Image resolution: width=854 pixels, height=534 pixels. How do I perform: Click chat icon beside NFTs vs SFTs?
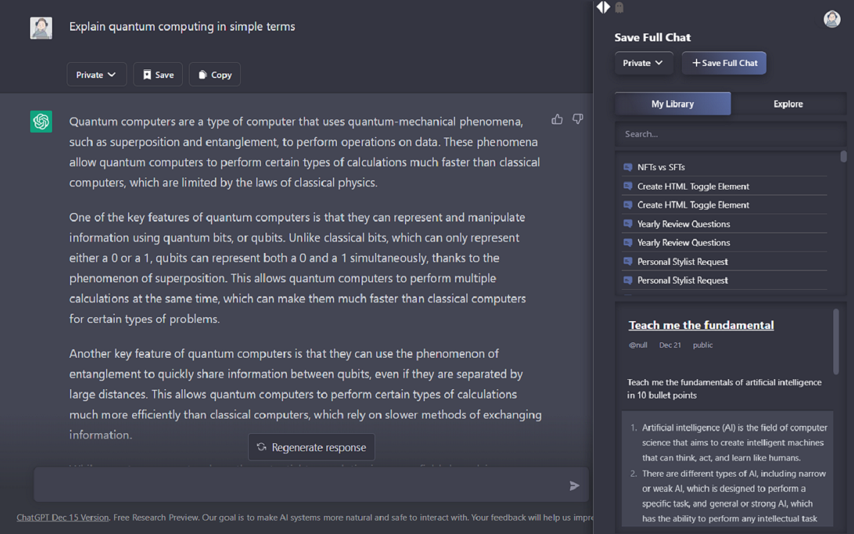point(628,168)
